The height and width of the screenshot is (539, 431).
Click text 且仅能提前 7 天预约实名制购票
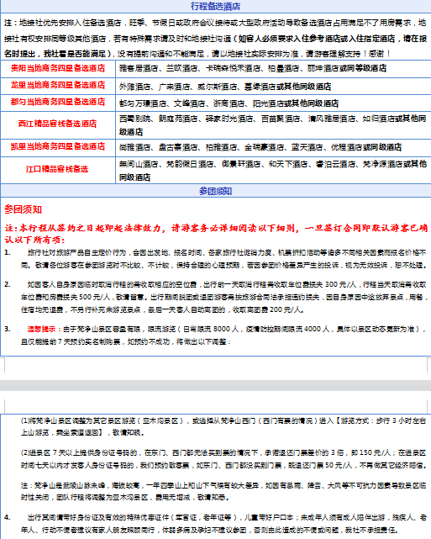[x=71, y=341]
